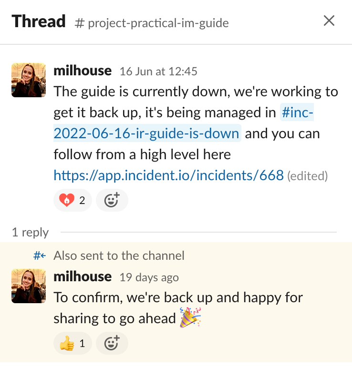Open the app.incident.io/incidents/668 link
Screen dimensions: 352x368
[x=168, y=175]
